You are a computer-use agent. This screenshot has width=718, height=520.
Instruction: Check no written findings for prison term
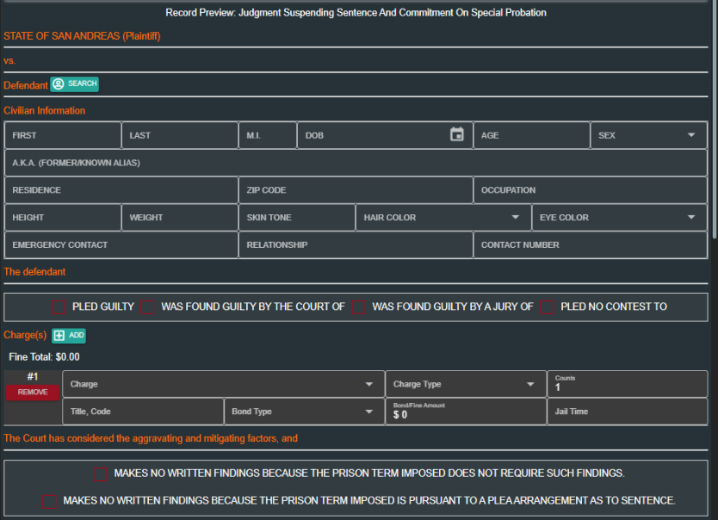[x=101, y=474]
